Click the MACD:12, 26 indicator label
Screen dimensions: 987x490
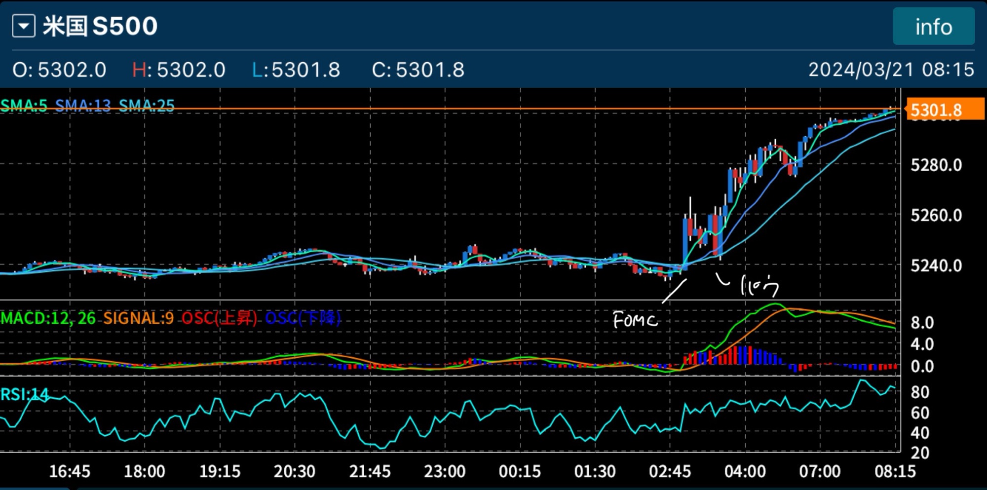(x=48, y=318)
